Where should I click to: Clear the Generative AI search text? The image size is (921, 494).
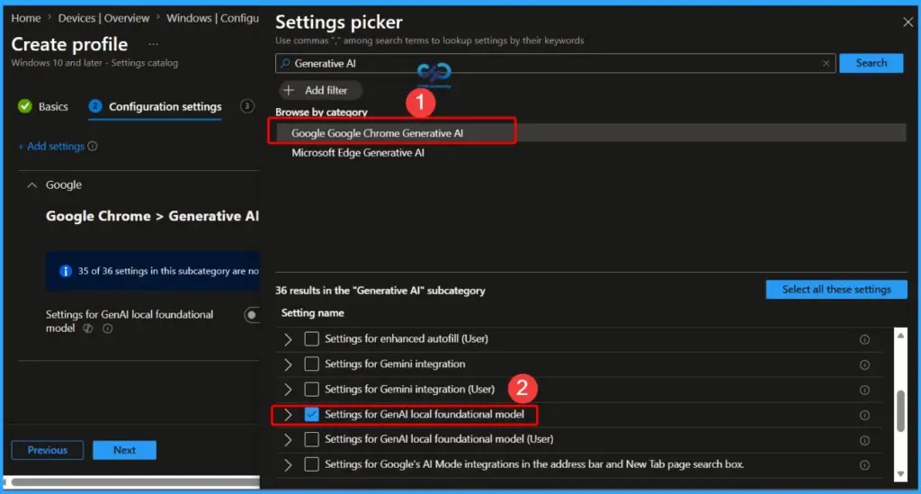point(826,64)
